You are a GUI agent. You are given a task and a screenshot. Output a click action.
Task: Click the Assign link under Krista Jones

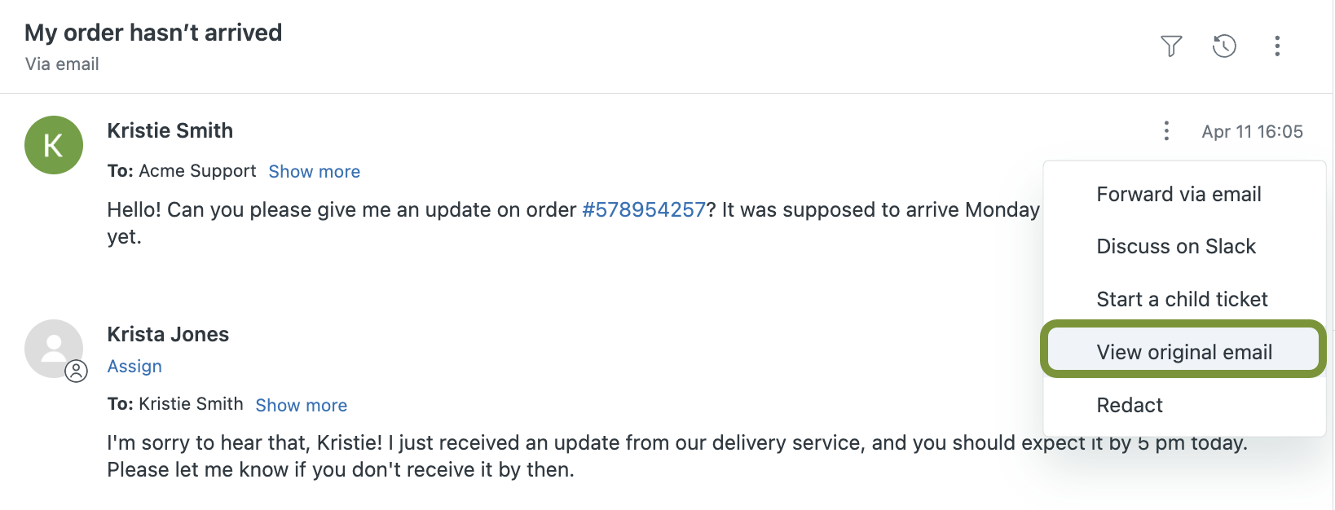tap(134, 367)
